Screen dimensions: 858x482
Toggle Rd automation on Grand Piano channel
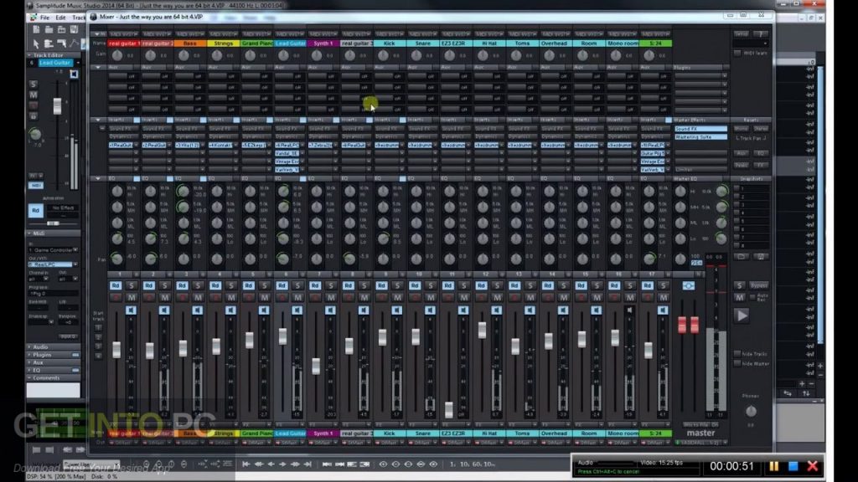pos(248,285)
